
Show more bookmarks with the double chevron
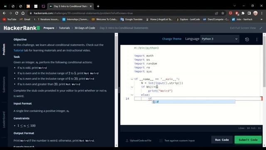pyautogui.click(x=261, y=20)
